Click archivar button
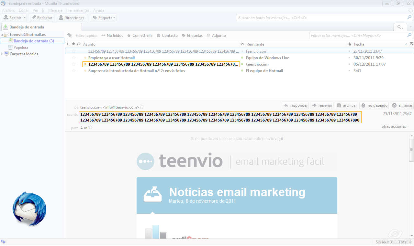The height and width of the screenshot is (246, 414). click(x=346, y=105)
